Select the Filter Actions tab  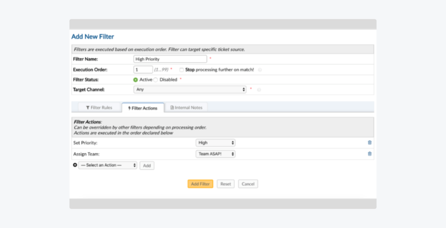143,108
